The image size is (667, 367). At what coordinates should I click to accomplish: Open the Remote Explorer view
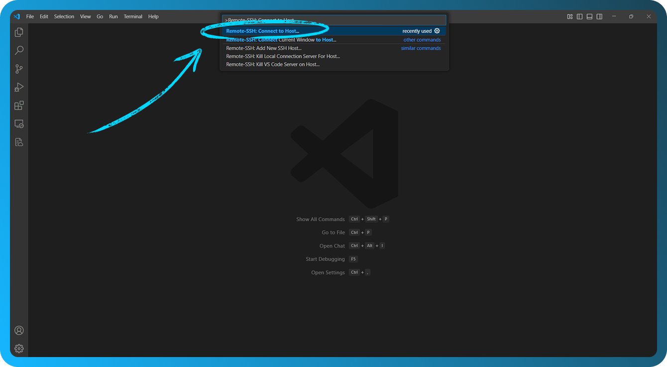pos(19,124)
